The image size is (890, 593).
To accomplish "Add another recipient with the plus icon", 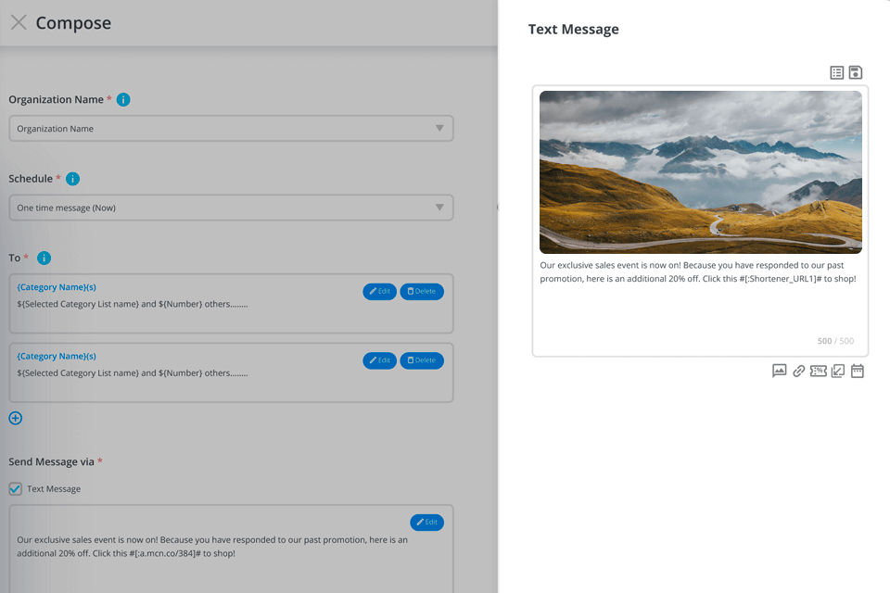I will click(x=16, y=419).
